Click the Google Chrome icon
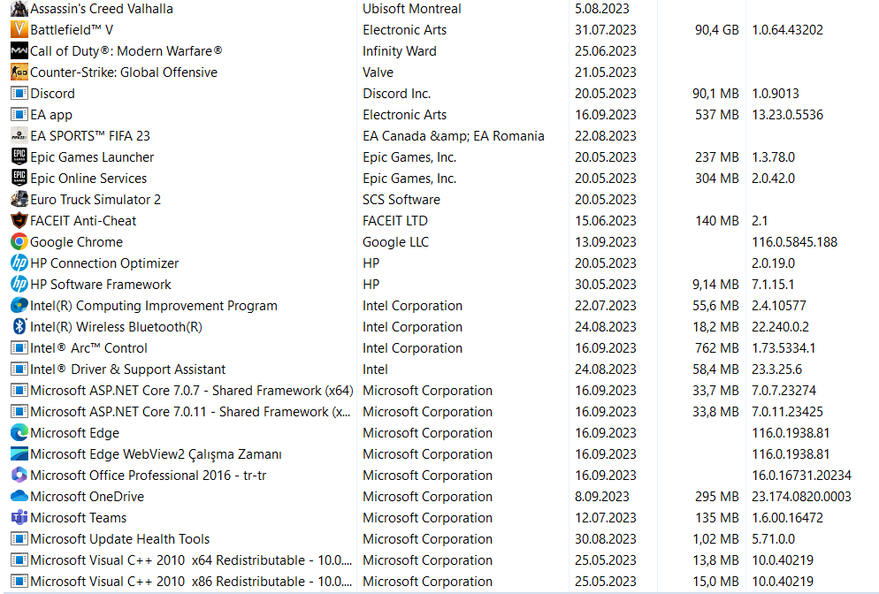 tap(19, 241)
